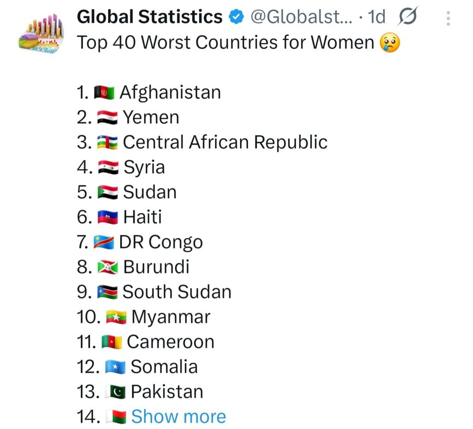Click the Yemen flag emoji

(x=108, y=118)
